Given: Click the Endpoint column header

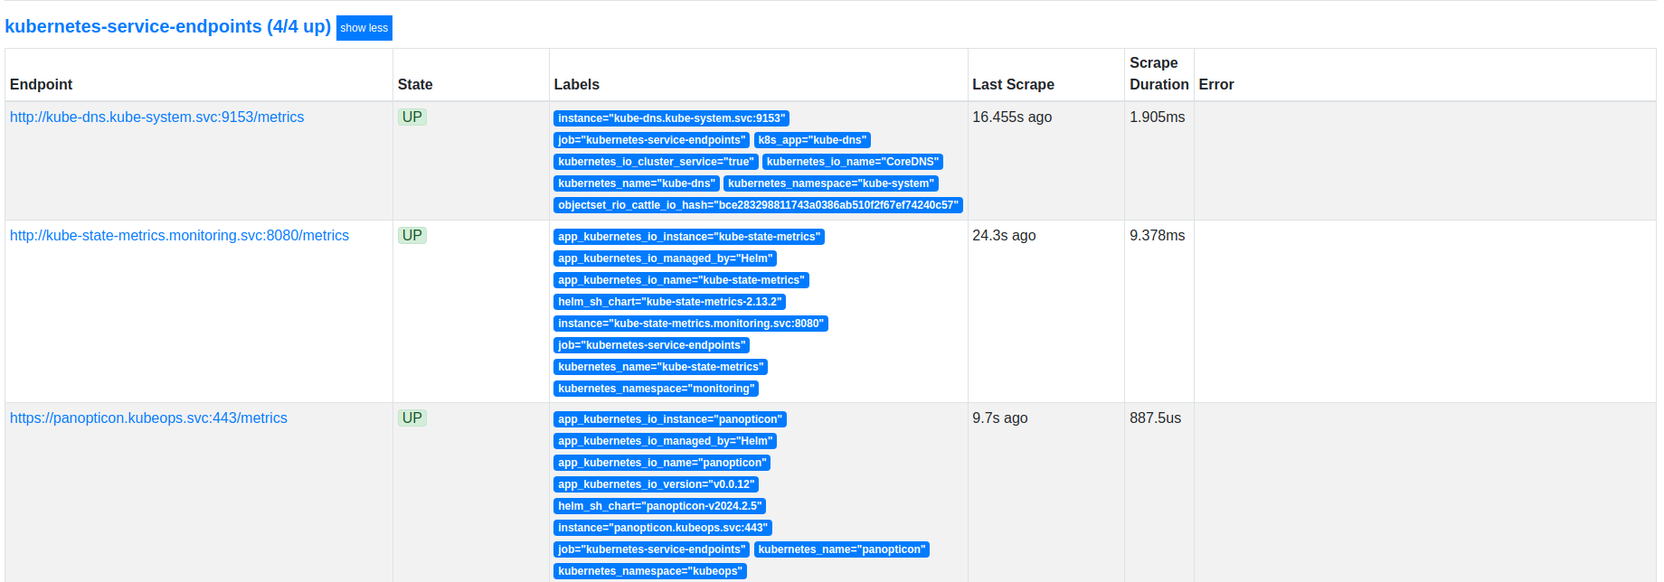Looking at the screenshot, I should [42, 85].
